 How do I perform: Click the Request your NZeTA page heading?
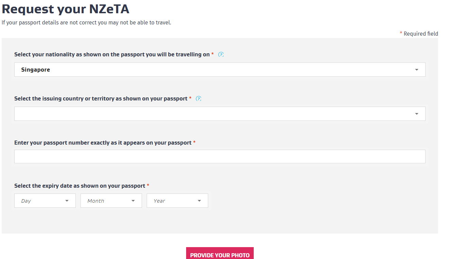pyautogui.click(x=66, y=9)
